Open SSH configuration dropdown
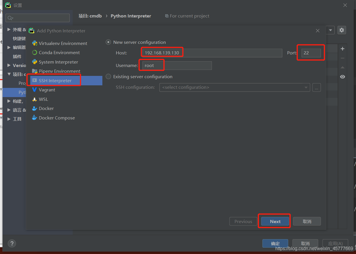Viewport: 356px width, 254px height. [234, 87]
